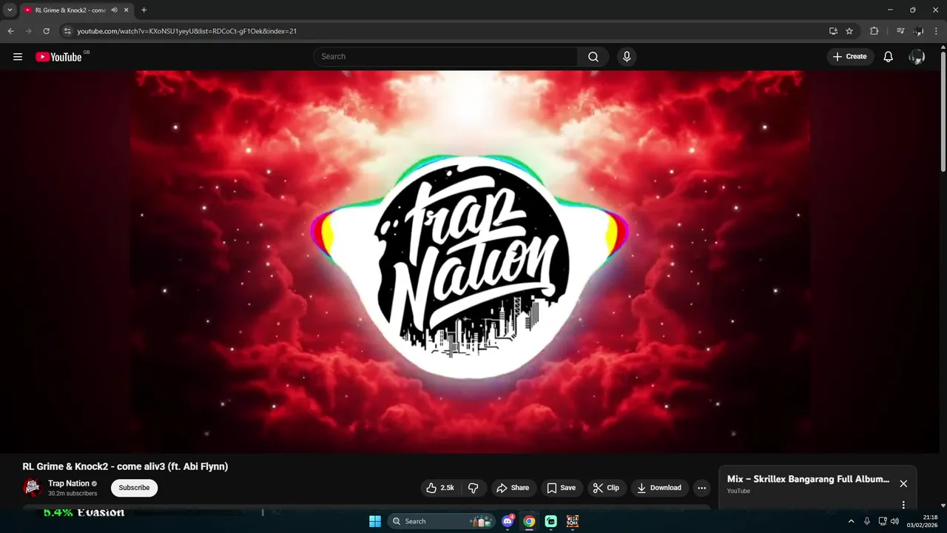947x533 pixels.
Task: View site information icon in address bar
Action: click(x=67, y=31)
